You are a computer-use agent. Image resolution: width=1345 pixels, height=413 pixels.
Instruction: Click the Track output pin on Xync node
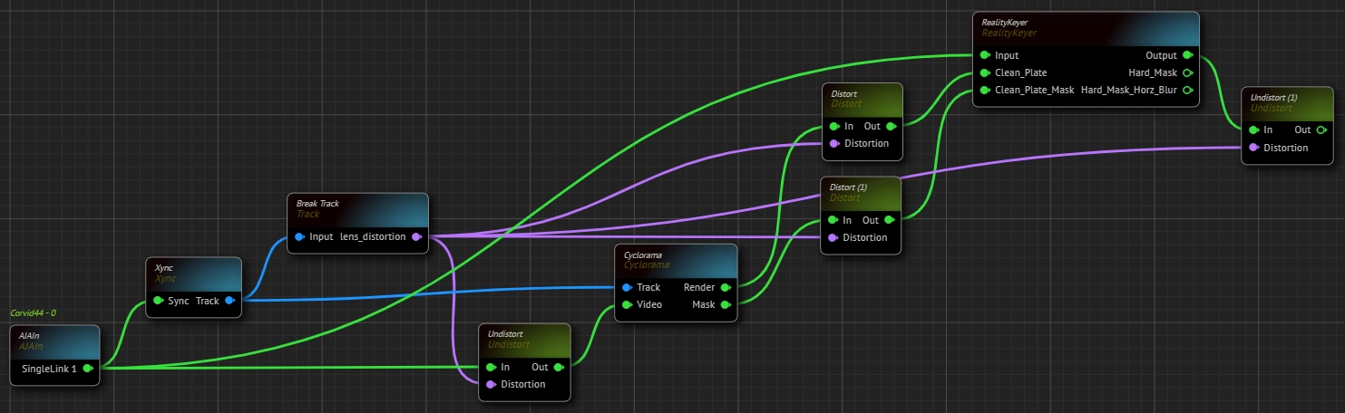(x=229, y=301)
